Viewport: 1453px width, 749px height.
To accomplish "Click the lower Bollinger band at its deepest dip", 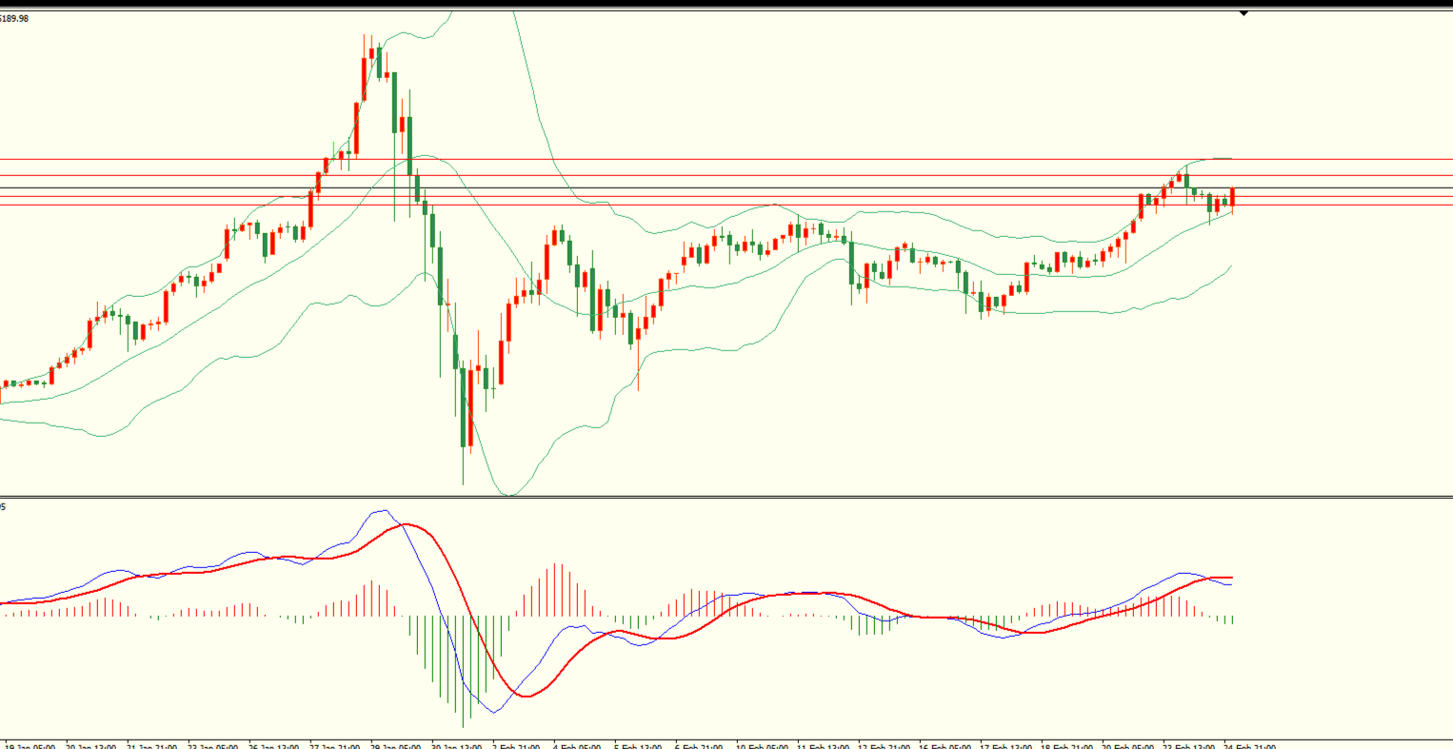I will tap(508, 495).
